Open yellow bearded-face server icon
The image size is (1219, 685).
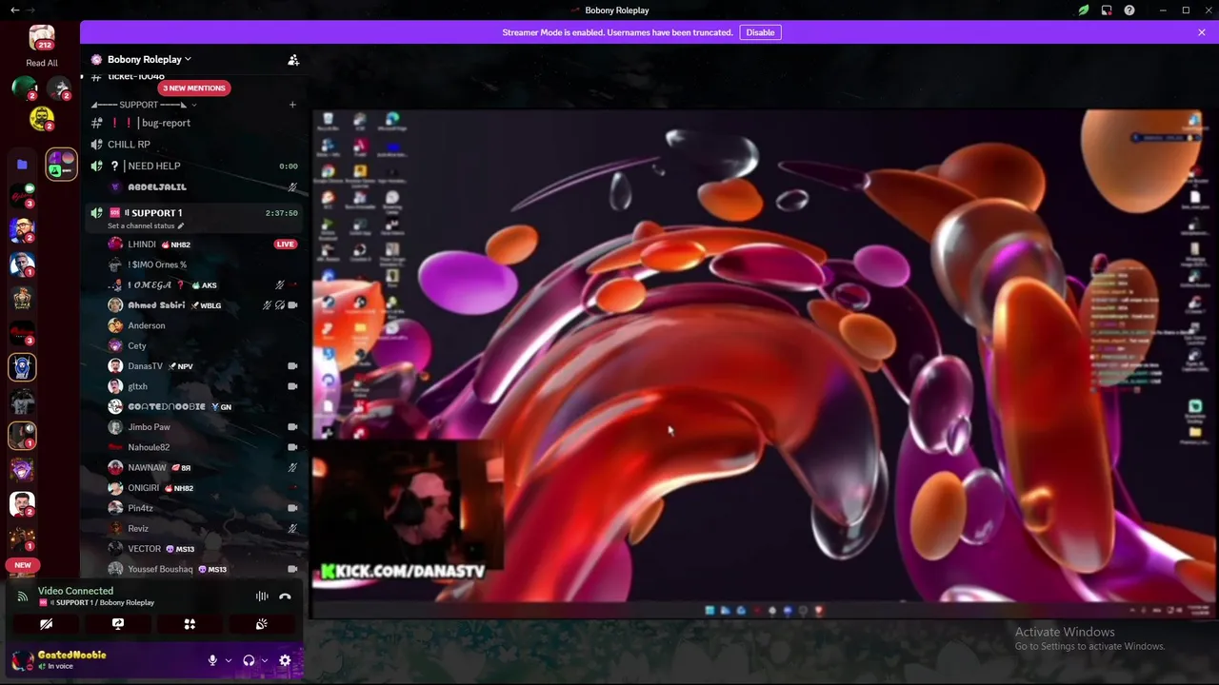pos(42,119)
